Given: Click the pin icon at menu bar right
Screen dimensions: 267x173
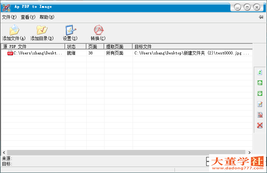Looking at the screenshot, I should point(261,17).
